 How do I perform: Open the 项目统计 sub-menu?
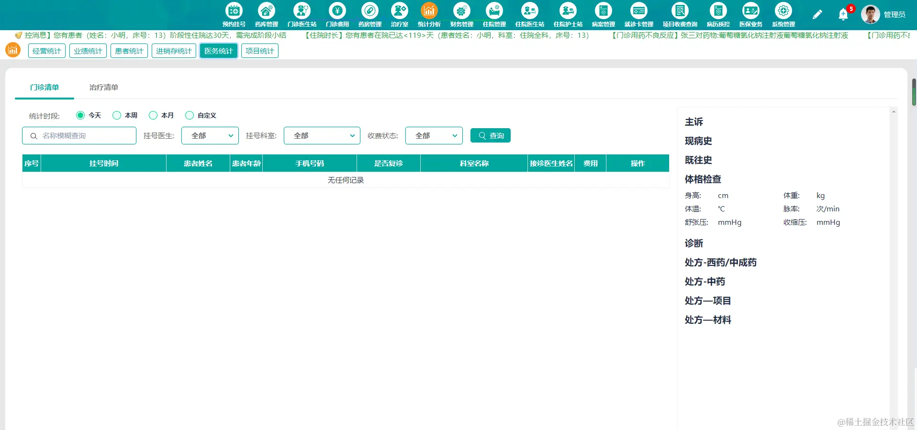(260, 51)
